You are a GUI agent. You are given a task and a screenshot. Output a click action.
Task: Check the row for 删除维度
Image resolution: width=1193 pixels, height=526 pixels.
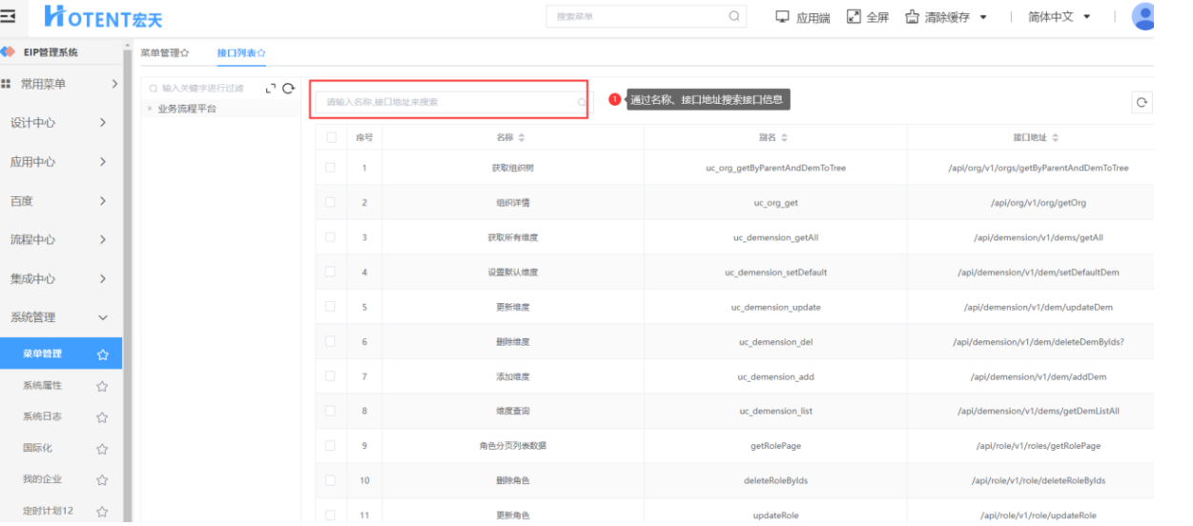tap(331, 341)
